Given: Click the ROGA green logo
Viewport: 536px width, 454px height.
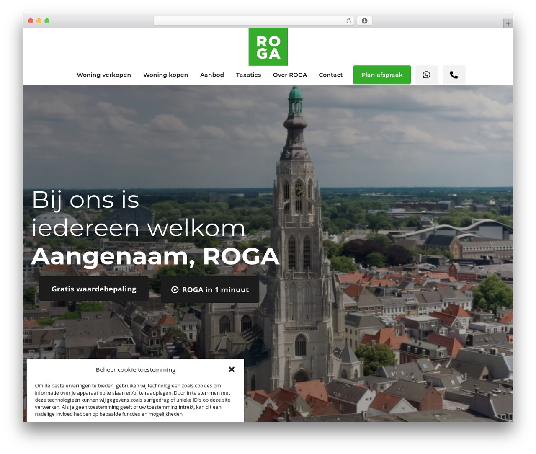Looking at the screenshot, I should pyautogui.click(x=268, y=47).
